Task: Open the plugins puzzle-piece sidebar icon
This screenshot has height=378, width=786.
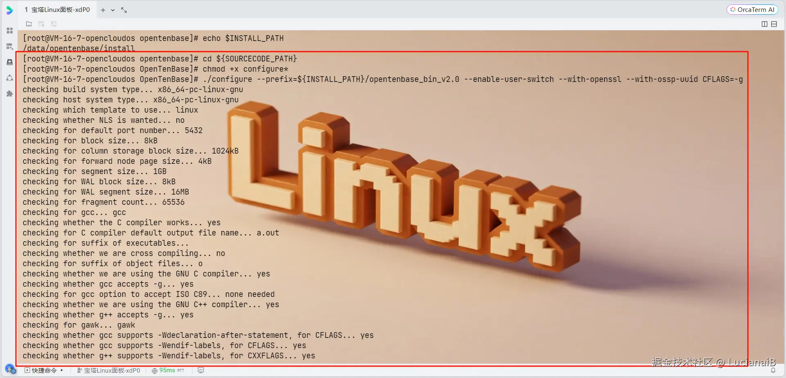Action: (10, 94)
